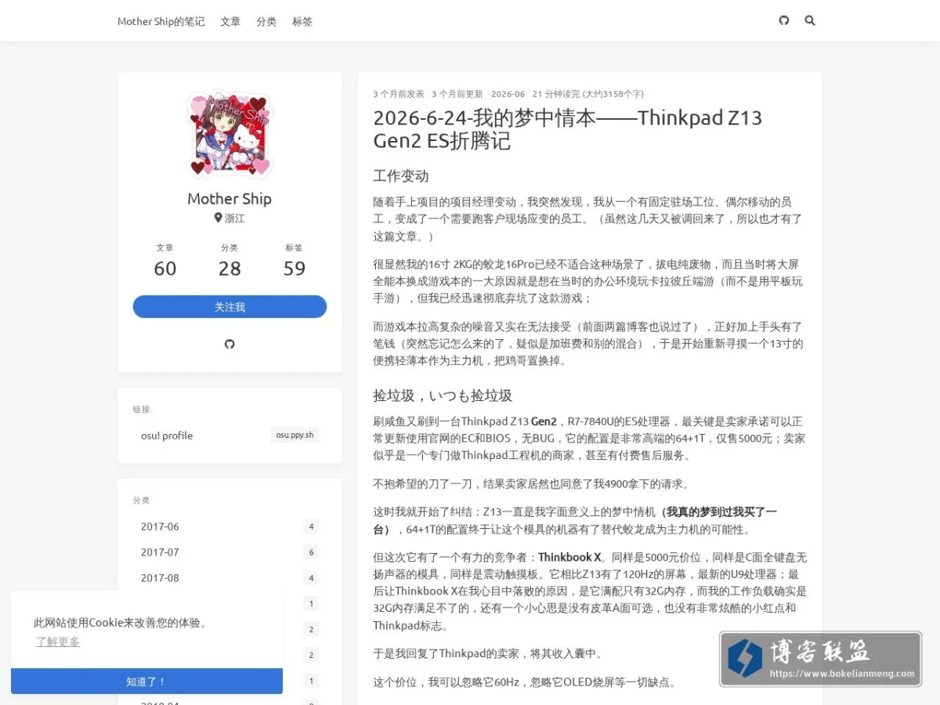Viewport: 940px width, 705px height.
Task: Click the osu.ppy.sh tag
Action: pos(295,435)
